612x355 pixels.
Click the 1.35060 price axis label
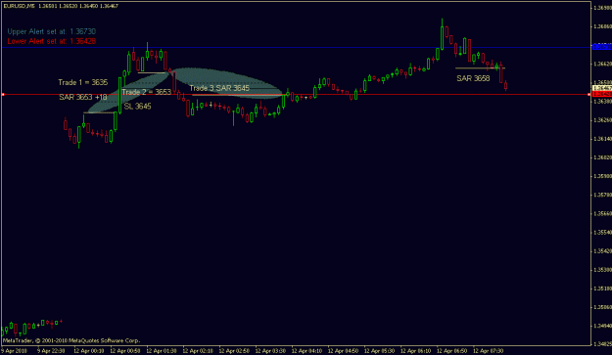coord(602,307)
